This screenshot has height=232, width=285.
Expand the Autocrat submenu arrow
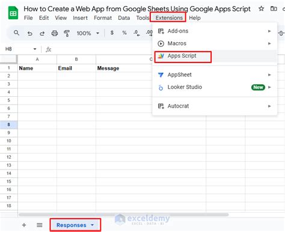[x=269, y=106]
